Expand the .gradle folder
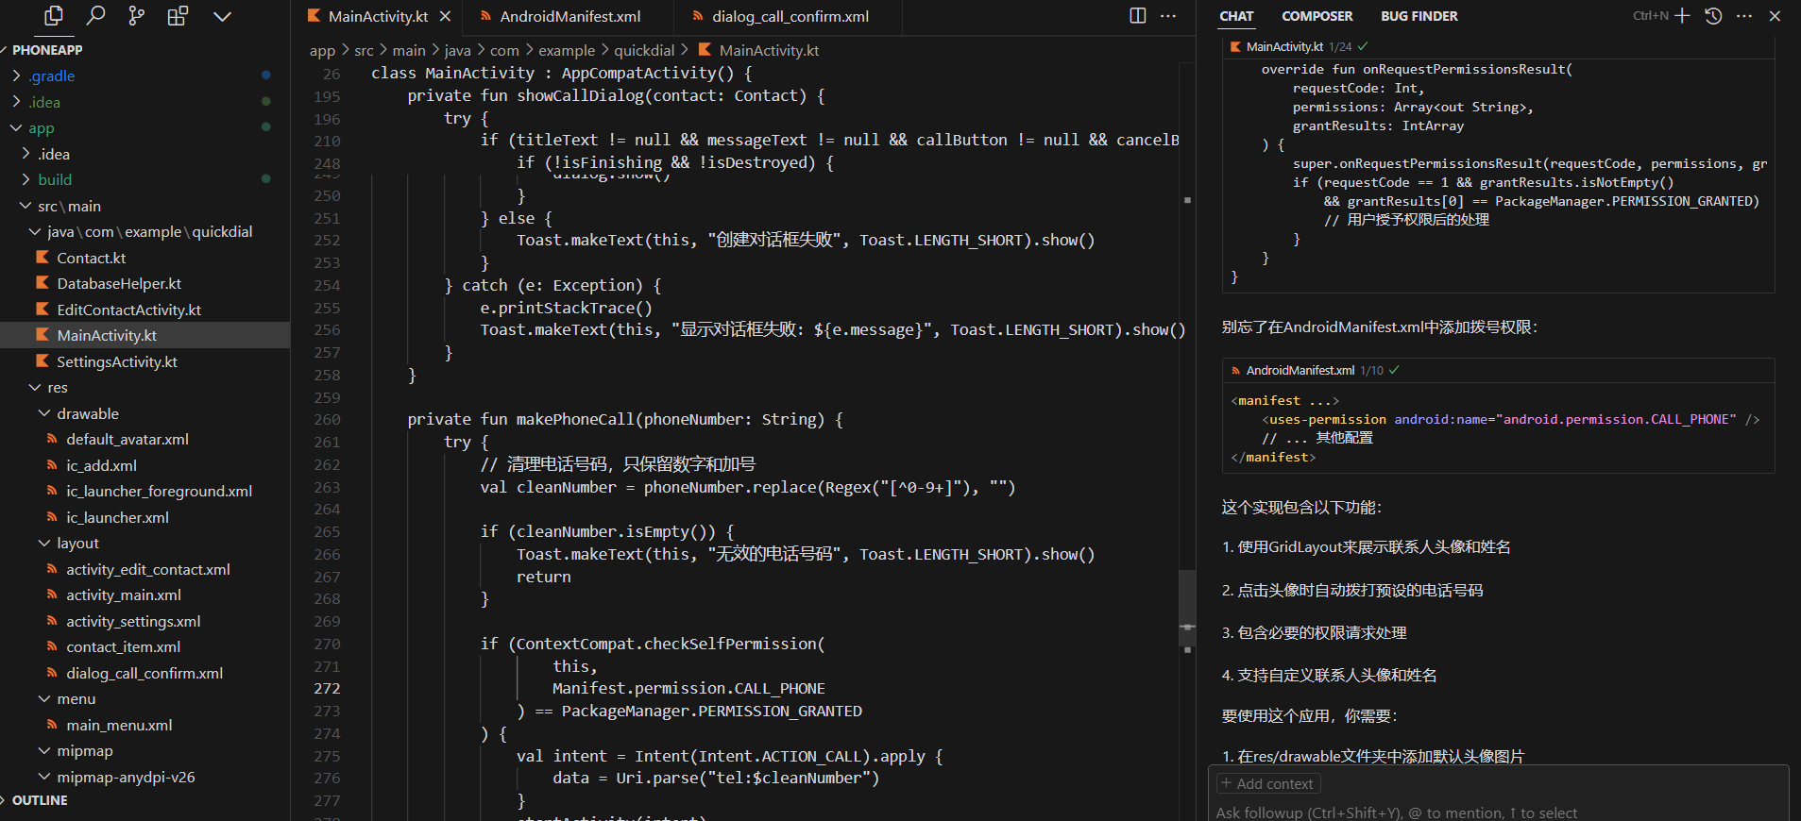The image size is (1801, 821). pyautogui.click(x=52, y=76)
